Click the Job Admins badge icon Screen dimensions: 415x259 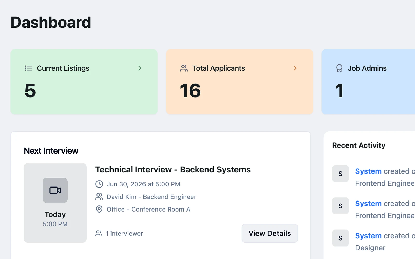[x=339, y=68]
